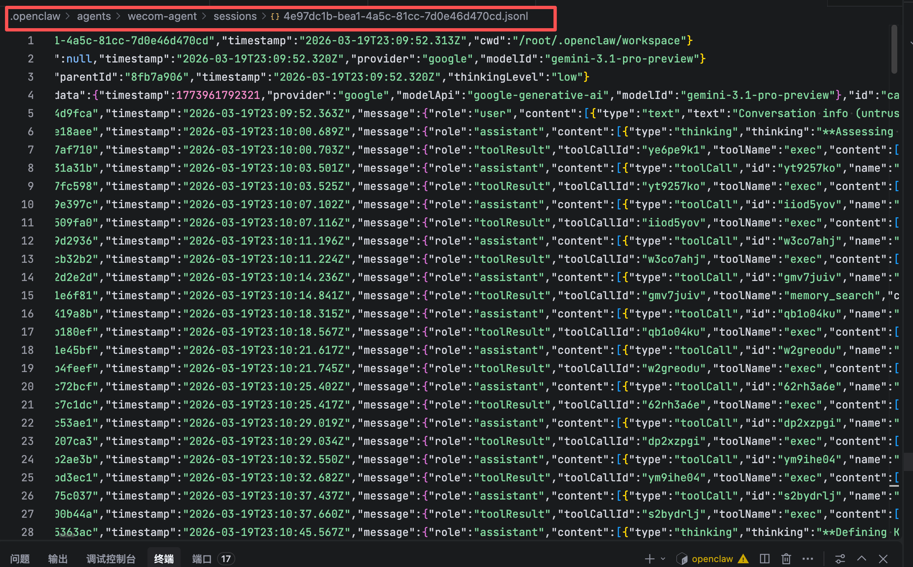This screenshot has height=567, width=913.
Task: Click the split terminal icon
Action: pos(765,559)
